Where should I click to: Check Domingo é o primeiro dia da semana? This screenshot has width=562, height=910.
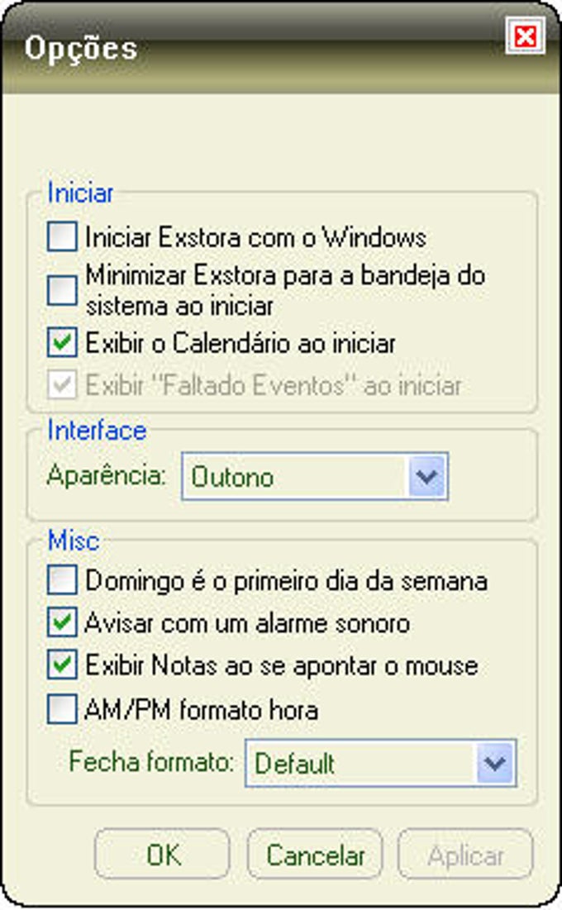(62, 580)
